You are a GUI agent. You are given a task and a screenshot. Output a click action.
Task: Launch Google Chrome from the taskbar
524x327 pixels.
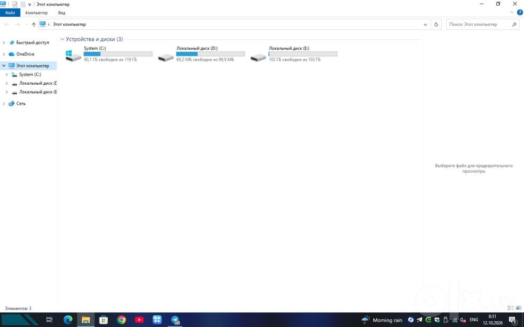(122, 320)
